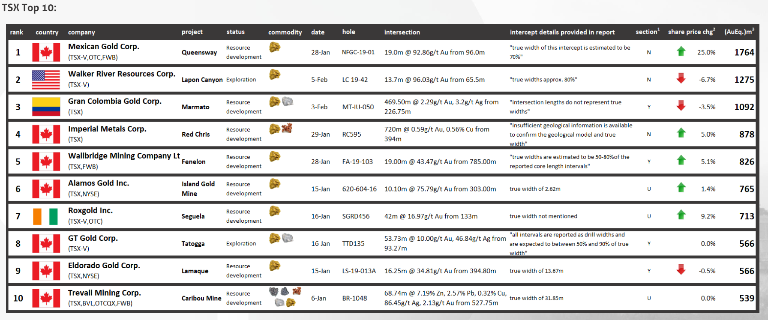Open Wallbridge Mining Company name
Viewport: 768px width, 320px height.
[124, 156]
